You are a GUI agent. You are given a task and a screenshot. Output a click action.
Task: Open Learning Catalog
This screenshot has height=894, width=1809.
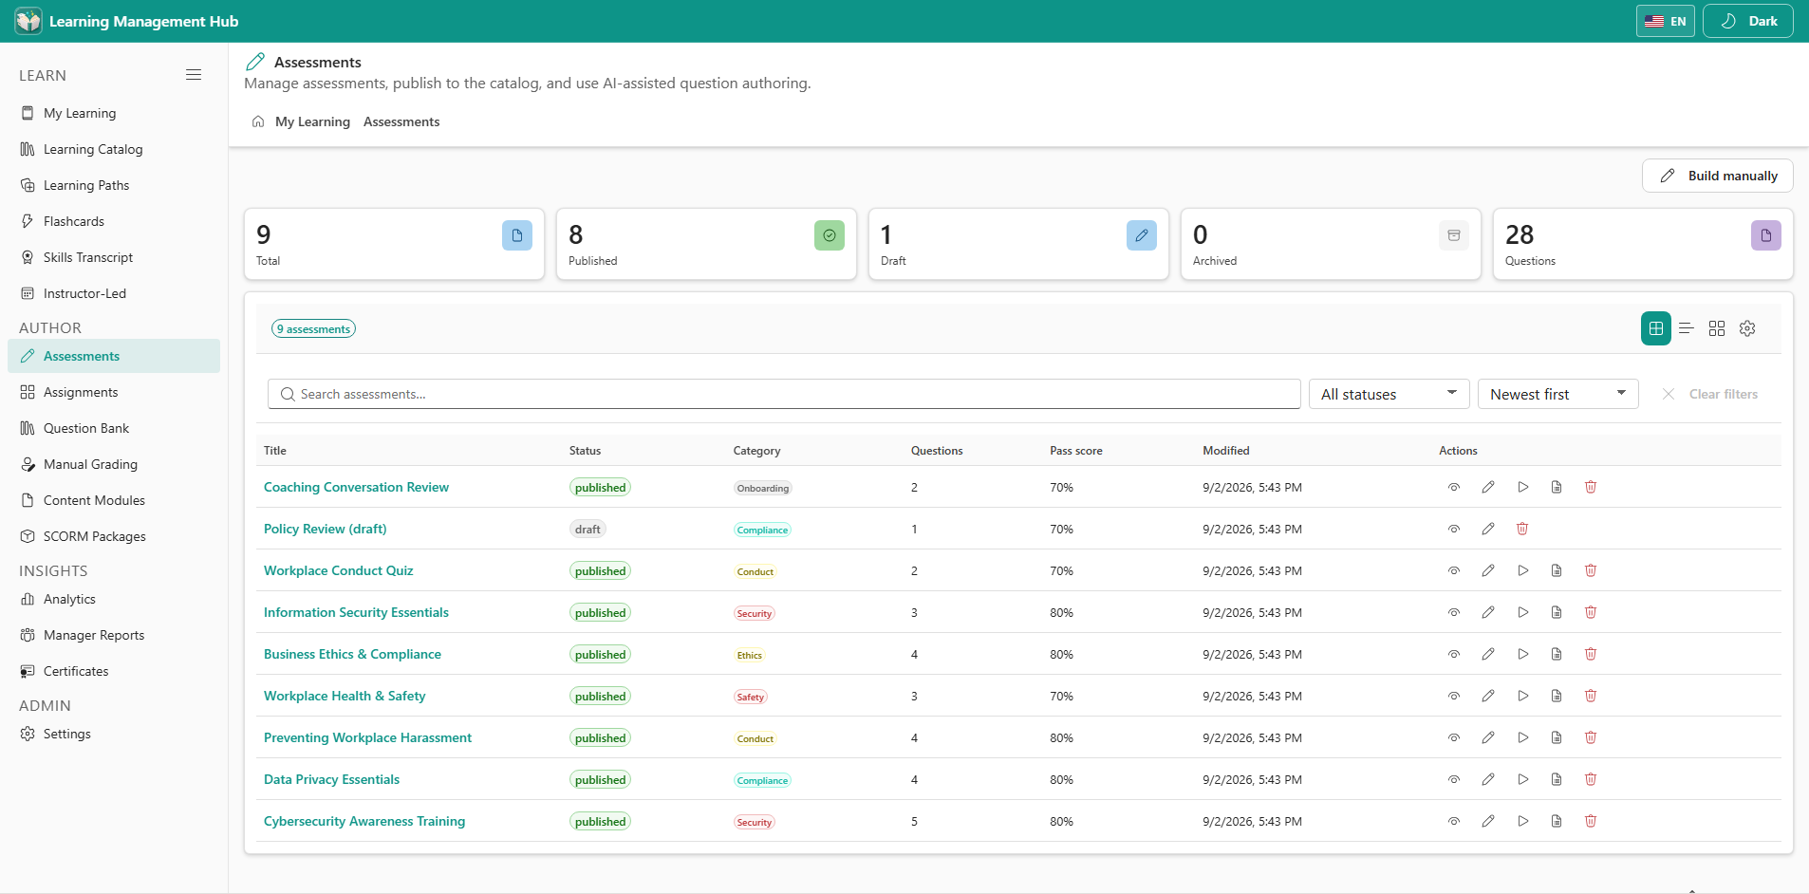tap(114, 149)
